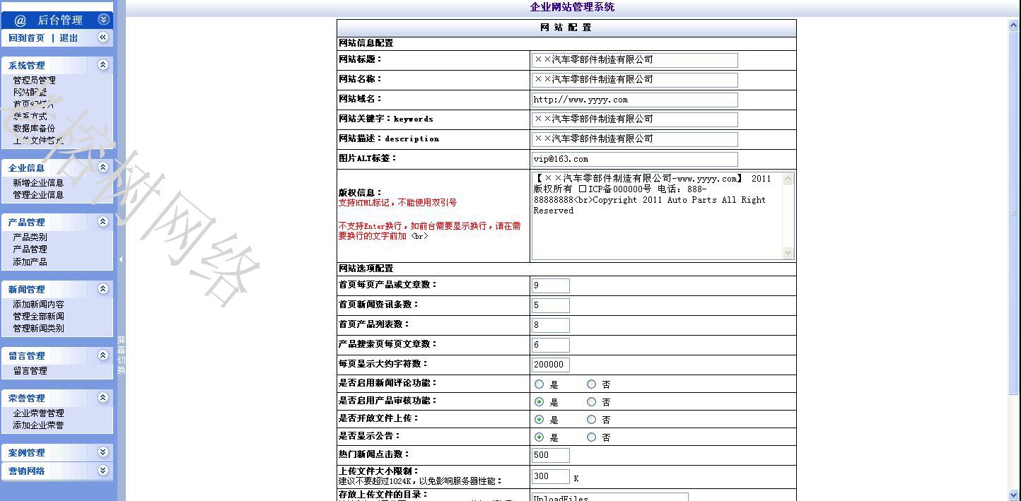Click the 产品搜索页每页文章数 input field
This screenshot has height=501, width=1021.
[551, 345]
